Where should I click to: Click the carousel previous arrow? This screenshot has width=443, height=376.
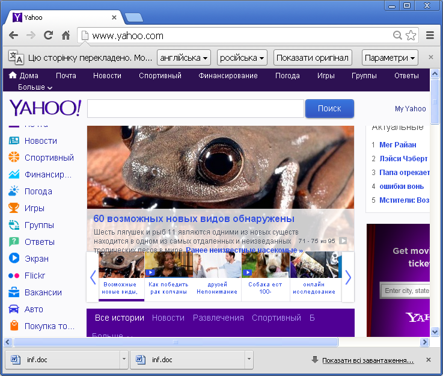pos(93,277)
